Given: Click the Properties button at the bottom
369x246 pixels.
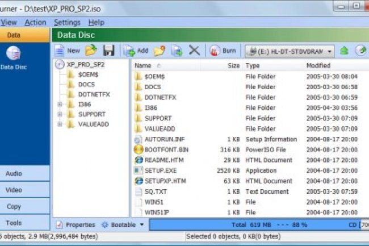Looking at the screenshot, I should click(76, 225).
